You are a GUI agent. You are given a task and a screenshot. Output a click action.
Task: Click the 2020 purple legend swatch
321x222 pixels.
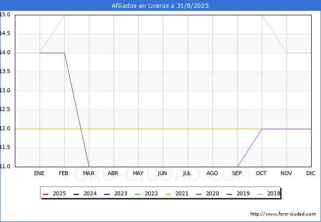tap(199, 194)
